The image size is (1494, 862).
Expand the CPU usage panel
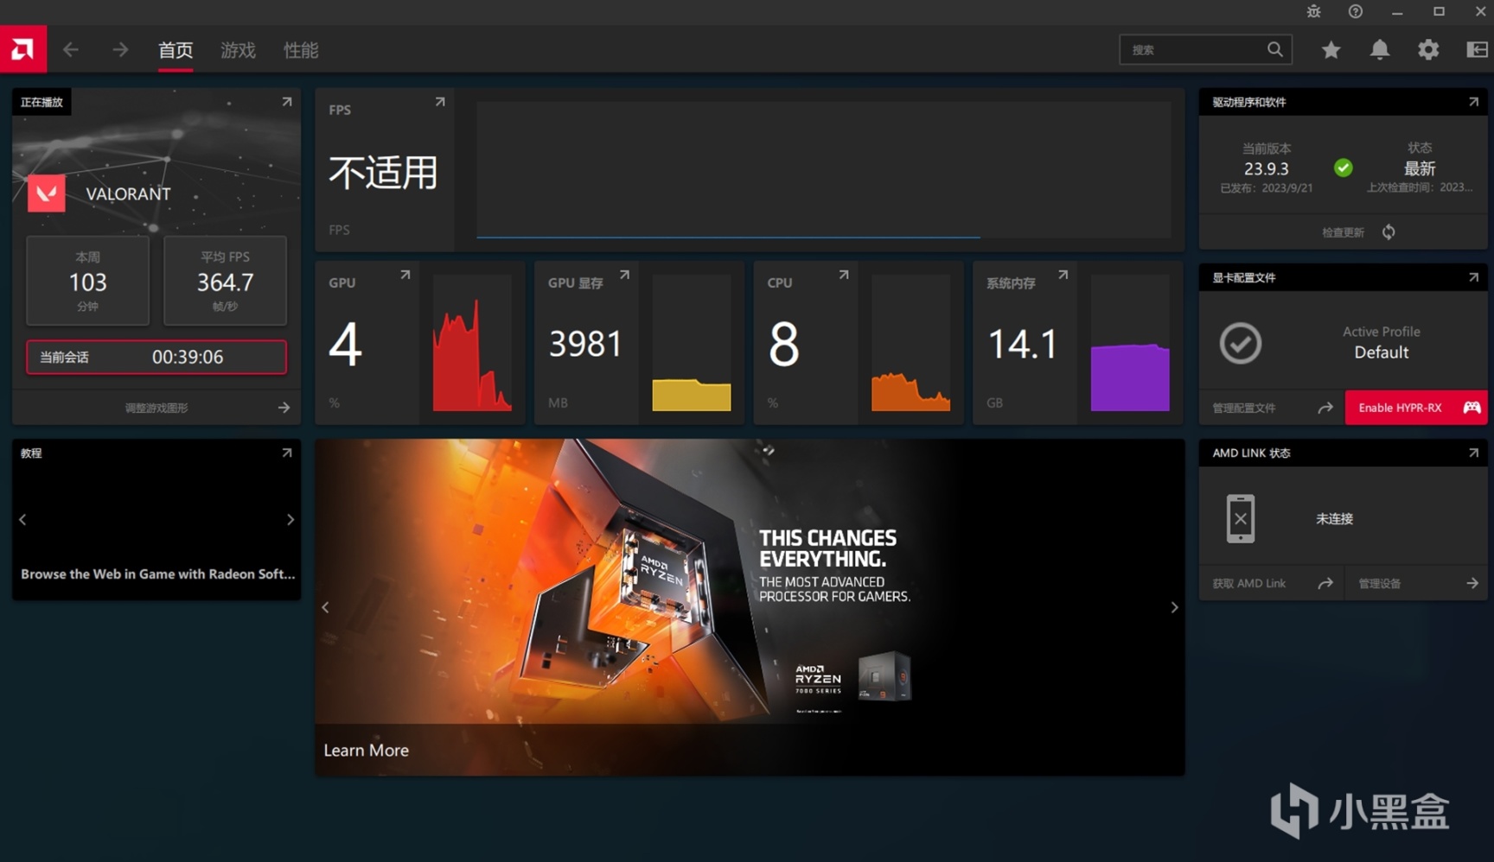pos(844,275)
